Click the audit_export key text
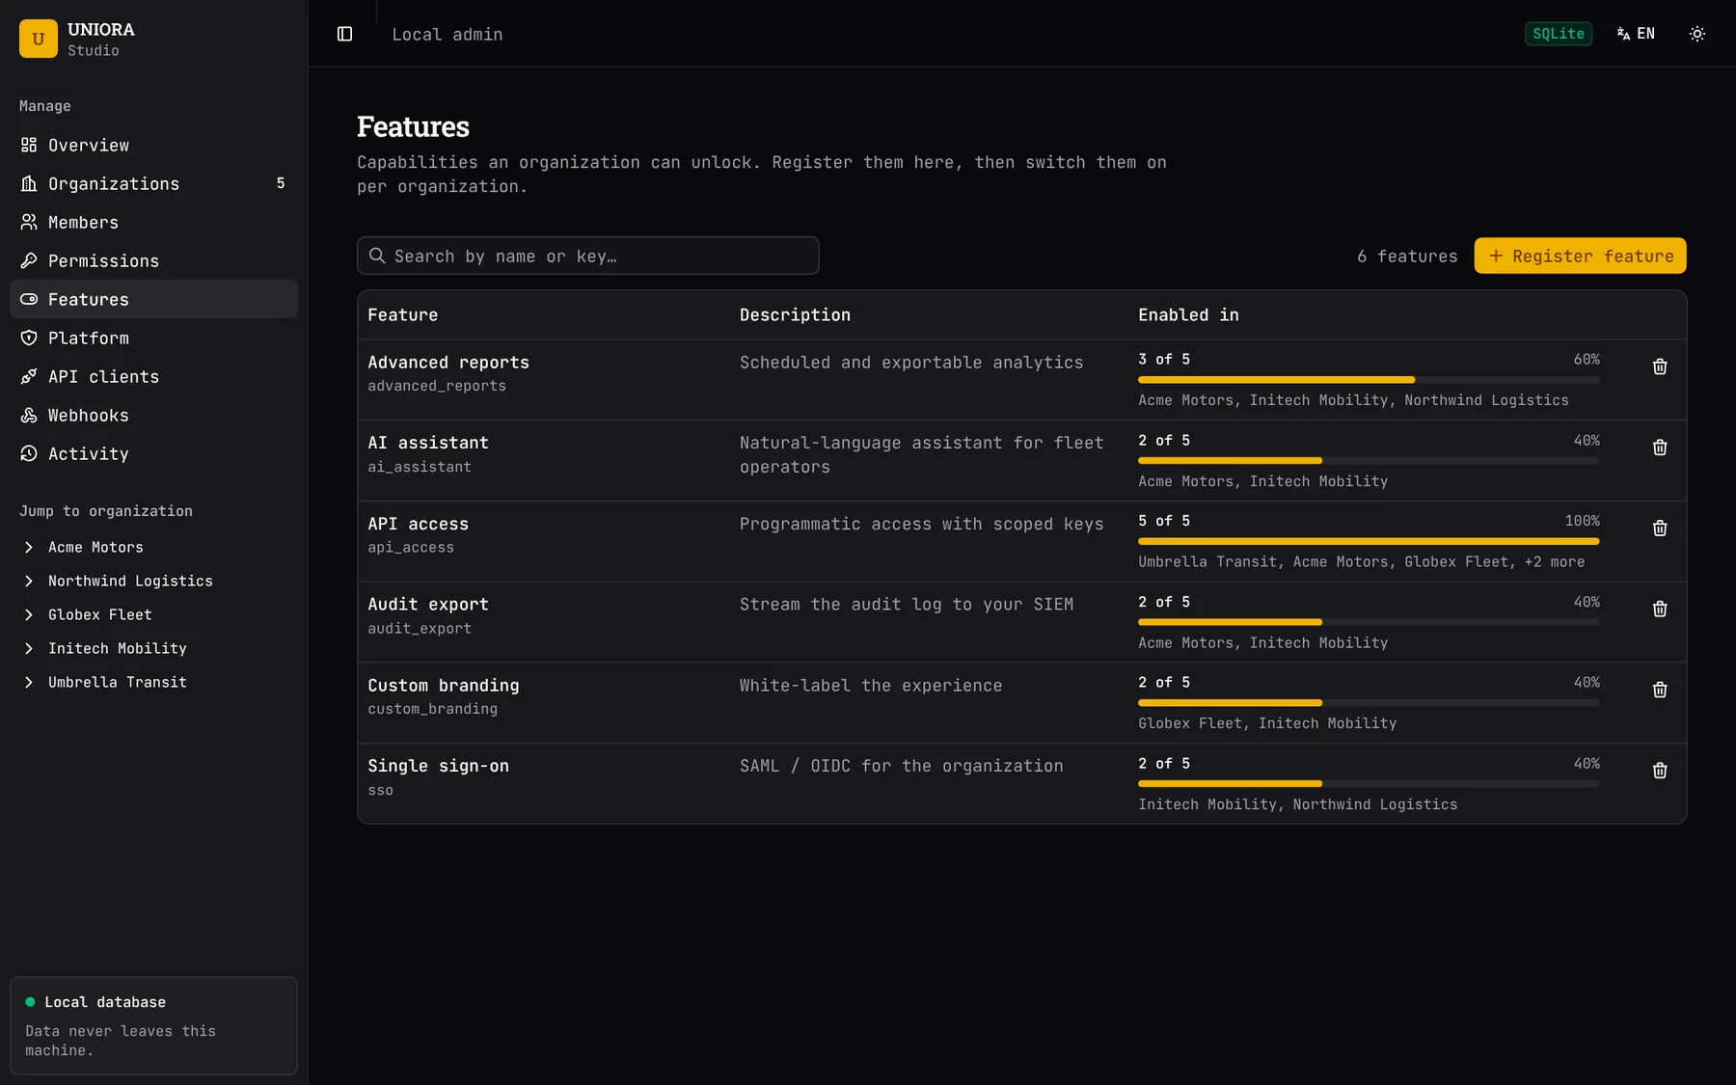1736x1085 pixels. 420,628
